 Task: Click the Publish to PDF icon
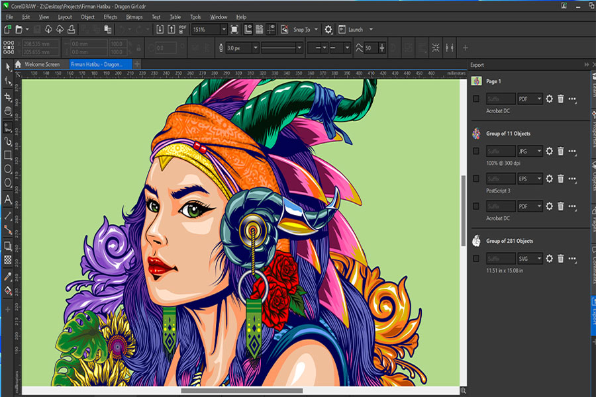click(x=183, y=29)
